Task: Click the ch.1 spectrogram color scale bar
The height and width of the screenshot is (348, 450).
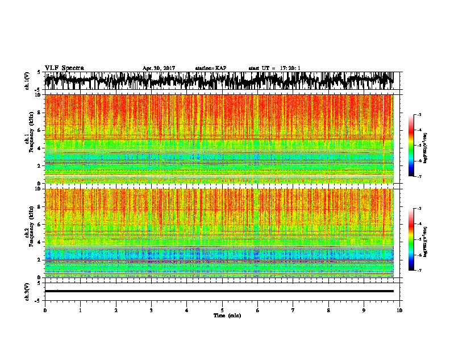Action: 411,146
